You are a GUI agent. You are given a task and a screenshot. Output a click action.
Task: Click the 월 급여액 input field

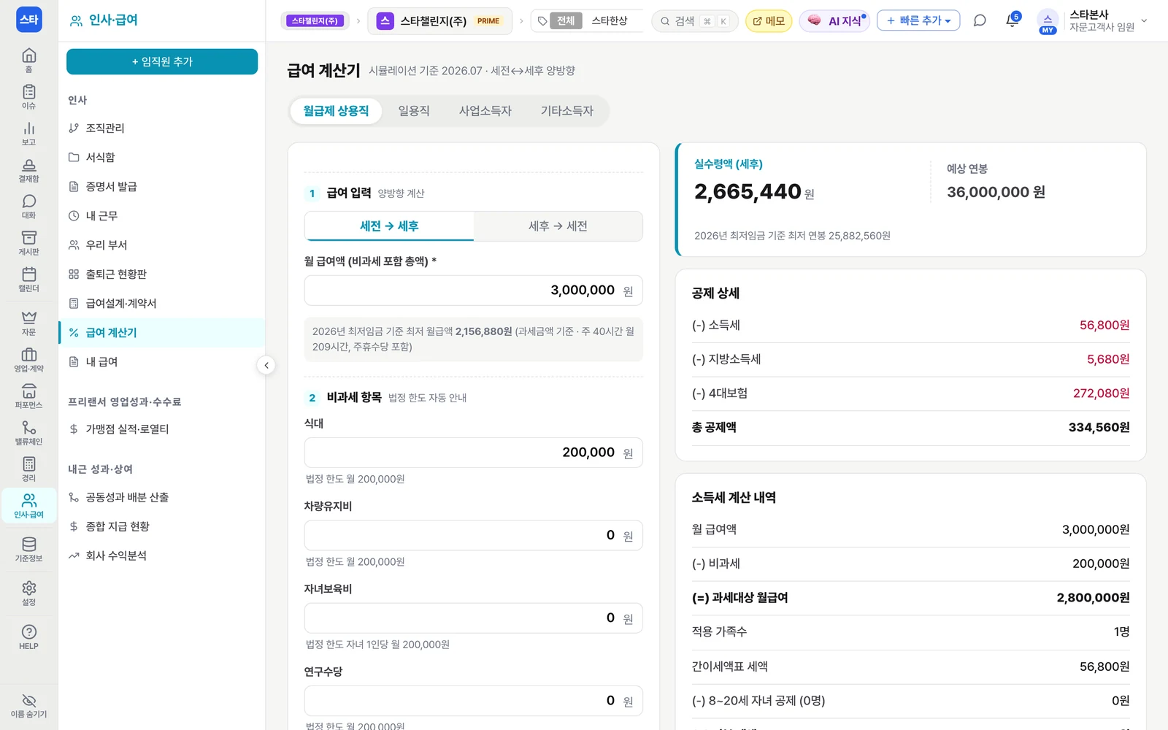point(474,291)
